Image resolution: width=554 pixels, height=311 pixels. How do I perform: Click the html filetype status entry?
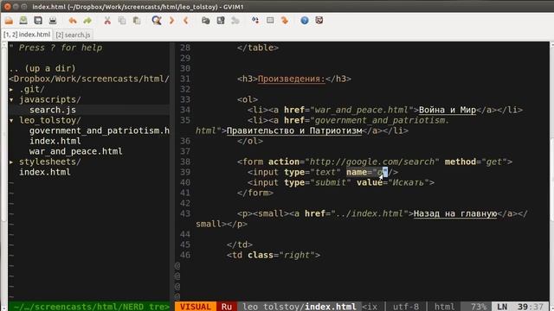pyautogui.click(x=444, y=307)
